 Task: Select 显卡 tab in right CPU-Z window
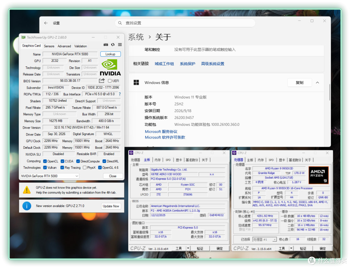(282, 160)
